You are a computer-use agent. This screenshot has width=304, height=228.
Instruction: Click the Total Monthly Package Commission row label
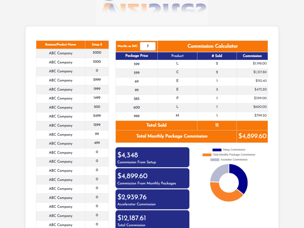(x=172, y=136)
